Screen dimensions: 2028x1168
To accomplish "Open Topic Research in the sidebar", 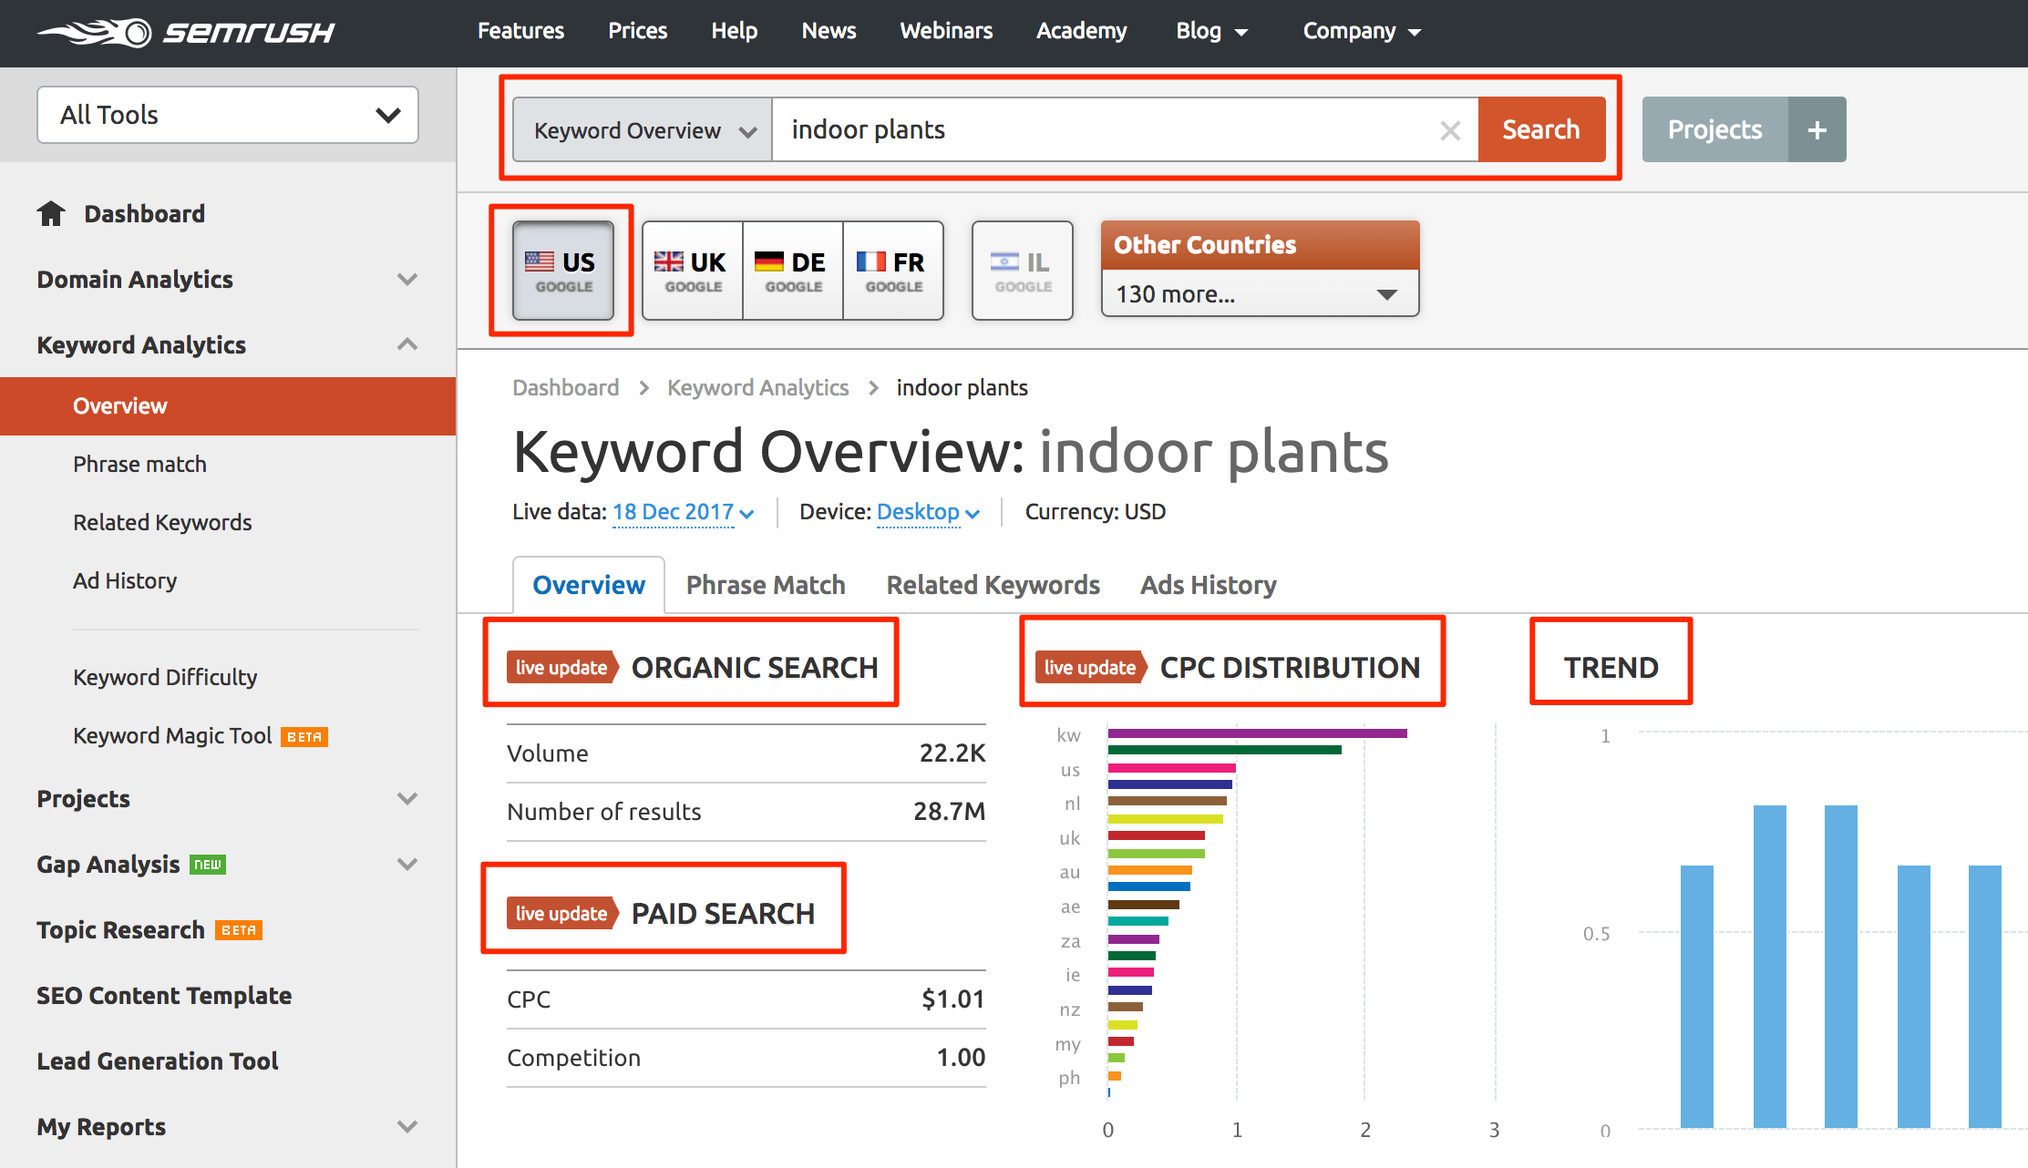I will click(x=120, y=930).
